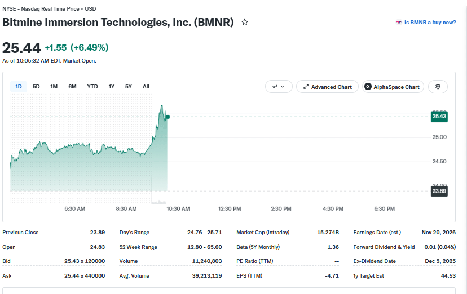467x294 pixels.
Task: Click the Nov 20, 2026 earnings date
Action: click(439, 233)
